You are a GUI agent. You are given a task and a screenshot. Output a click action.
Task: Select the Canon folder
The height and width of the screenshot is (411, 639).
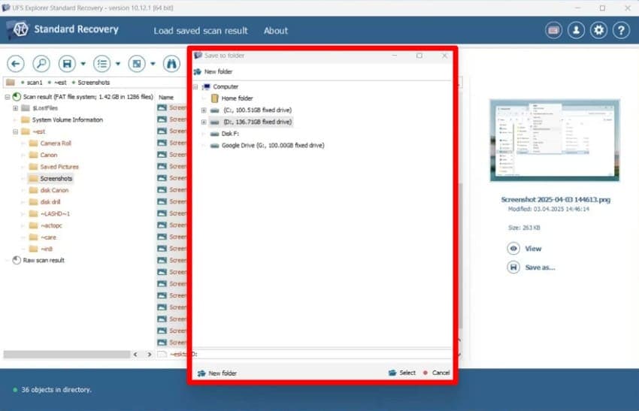tap(49, 156)
